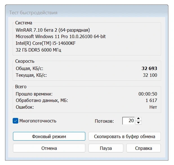
Task: Click the Тест быстродействия title bar
Action: [x=34, y=13]
